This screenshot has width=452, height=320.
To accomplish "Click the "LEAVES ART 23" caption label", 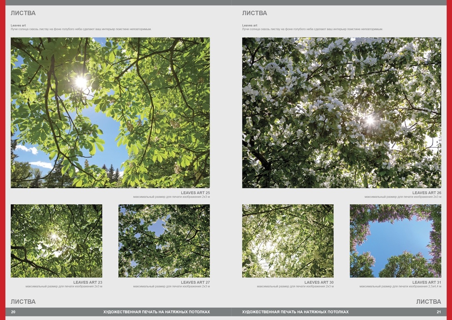I will [87, 282].
